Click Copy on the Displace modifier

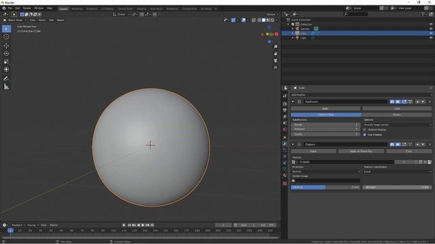(409, 151)
